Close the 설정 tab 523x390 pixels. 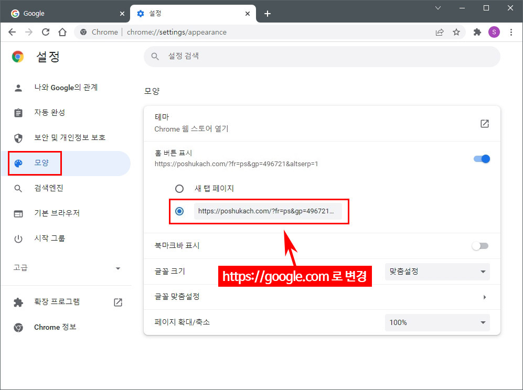248,14
